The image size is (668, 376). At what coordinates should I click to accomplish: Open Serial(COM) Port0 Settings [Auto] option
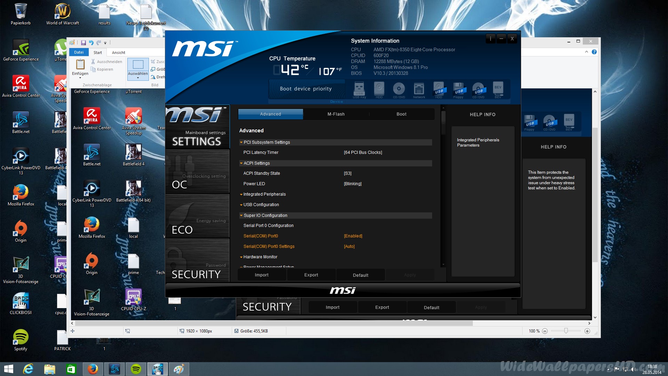click(x=349, y=246)
